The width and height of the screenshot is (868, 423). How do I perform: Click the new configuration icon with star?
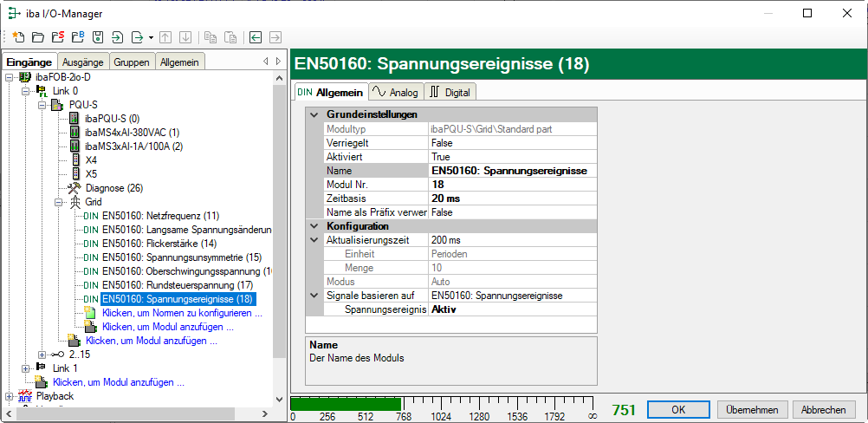point(17,37)
